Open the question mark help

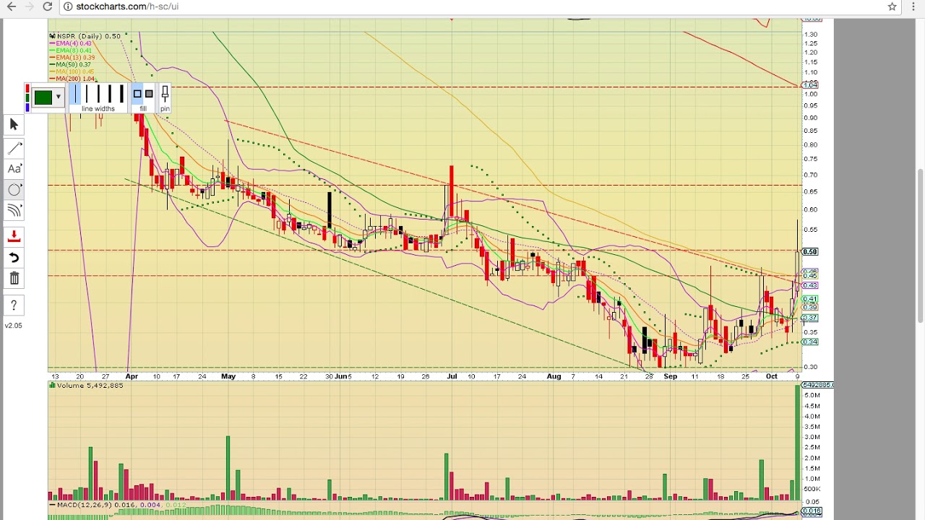pos(14,305)
